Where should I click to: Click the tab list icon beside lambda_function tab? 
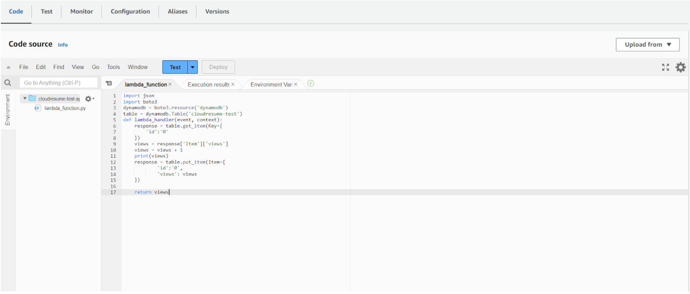109,83
